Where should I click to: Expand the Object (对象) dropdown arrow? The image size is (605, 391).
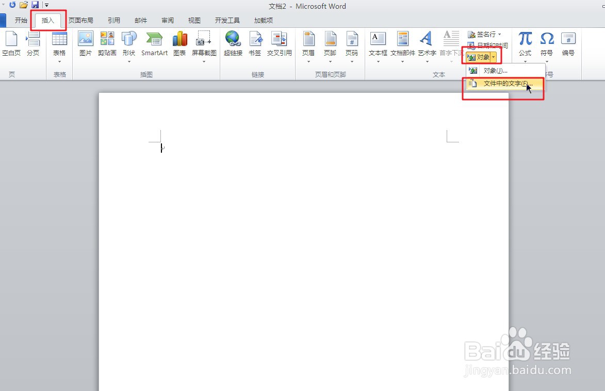(494, 57)
